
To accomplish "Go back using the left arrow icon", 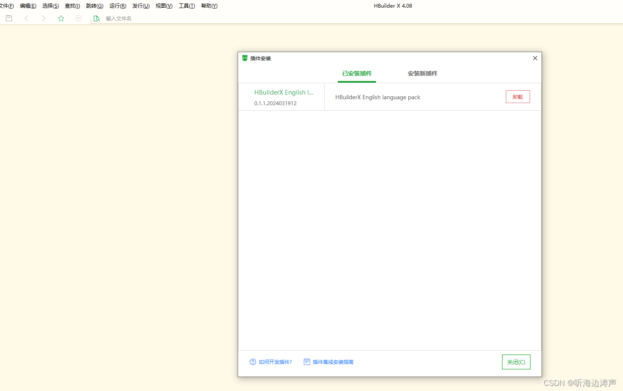I will click(x=26, y=18).
